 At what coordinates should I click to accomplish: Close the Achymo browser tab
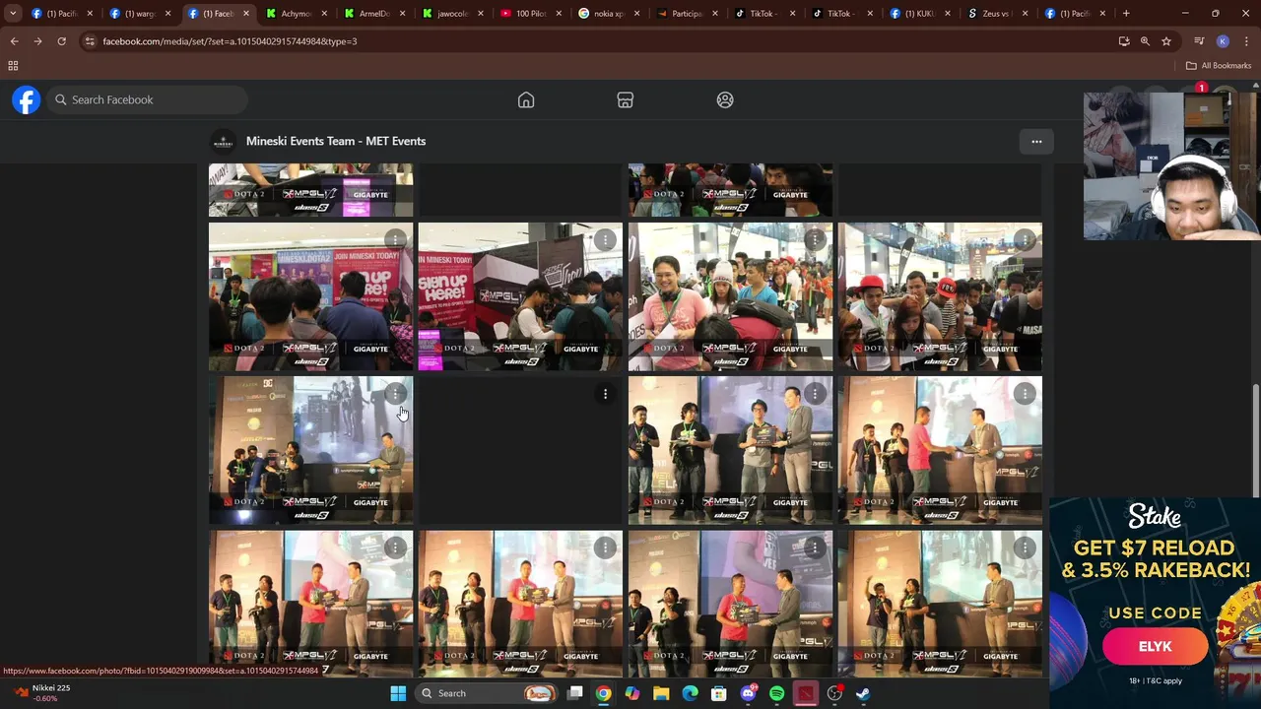tap(324, 13)
